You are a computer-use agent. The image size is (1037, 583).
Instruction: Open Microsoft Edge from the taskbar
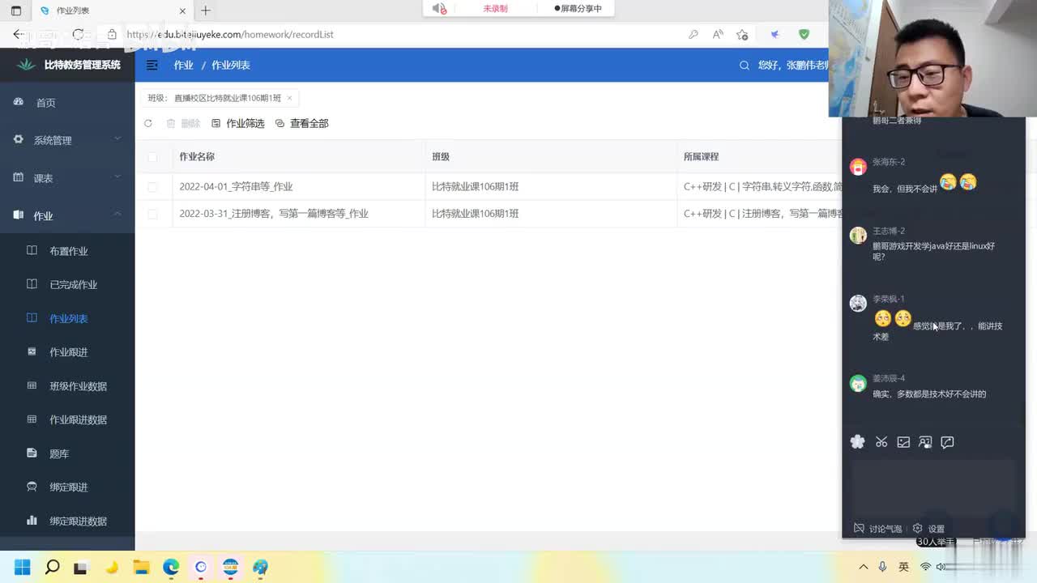[x=171, y=567]
